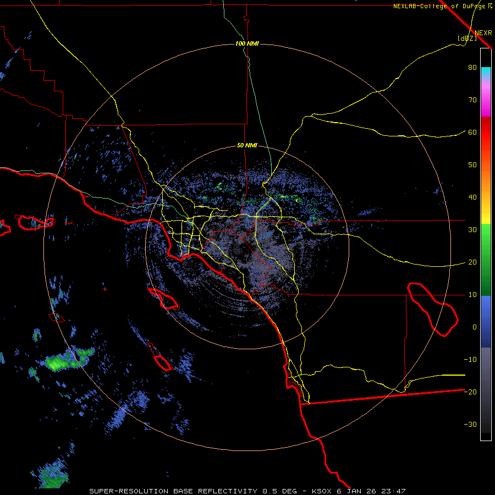Click the blue band of the color bar

click(486, 322)
